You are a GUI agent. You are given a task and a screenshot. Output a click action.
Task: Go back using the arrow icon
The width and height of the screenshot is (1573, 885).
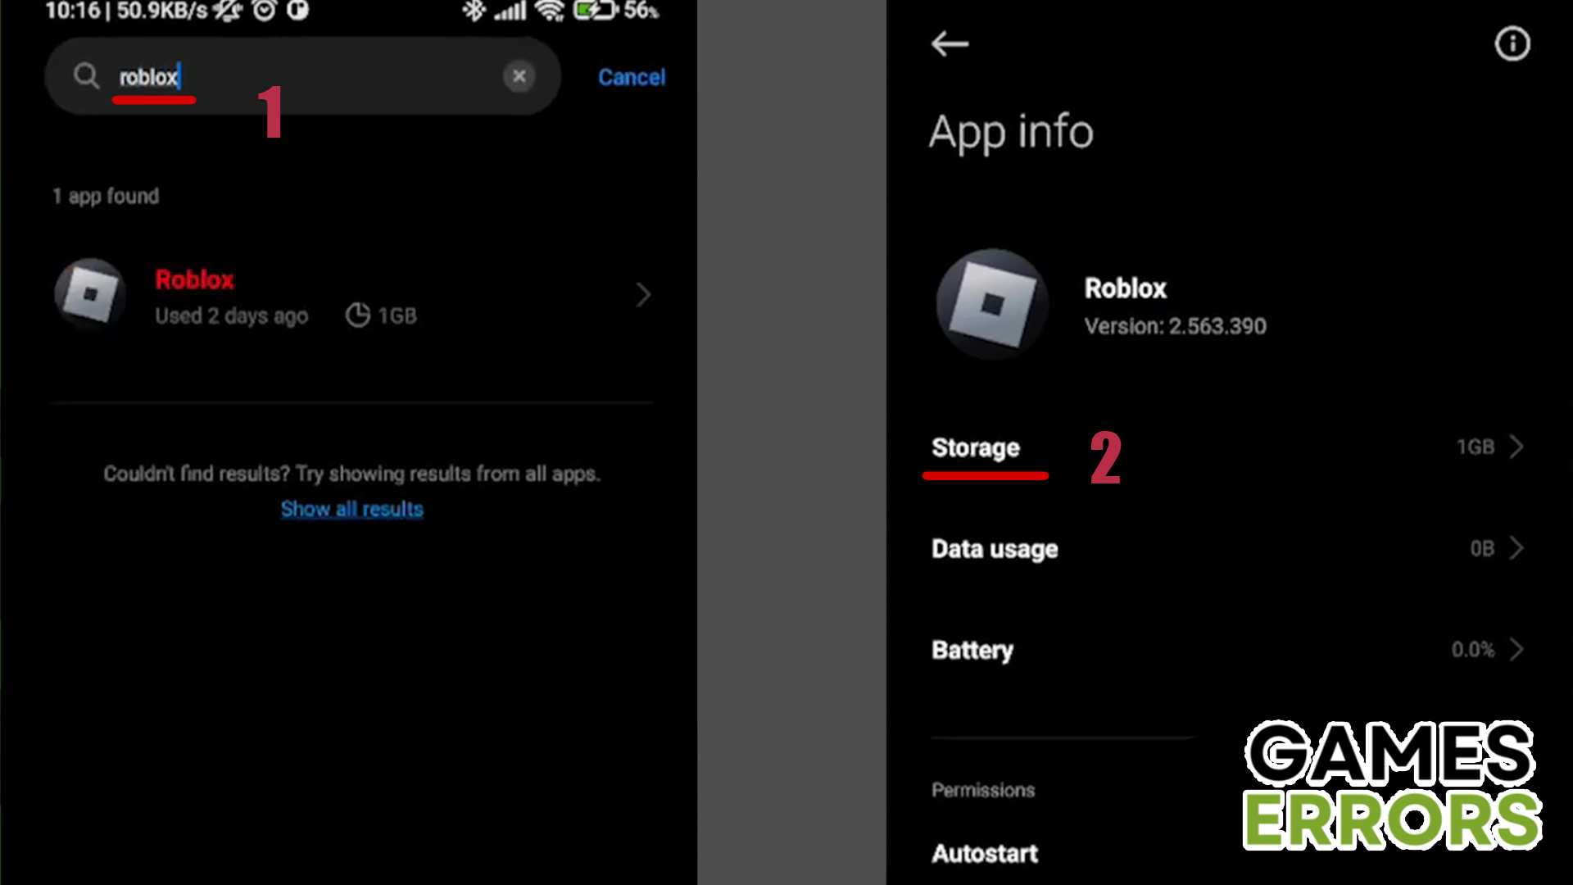pyautogui.click(x=950, y=43)
